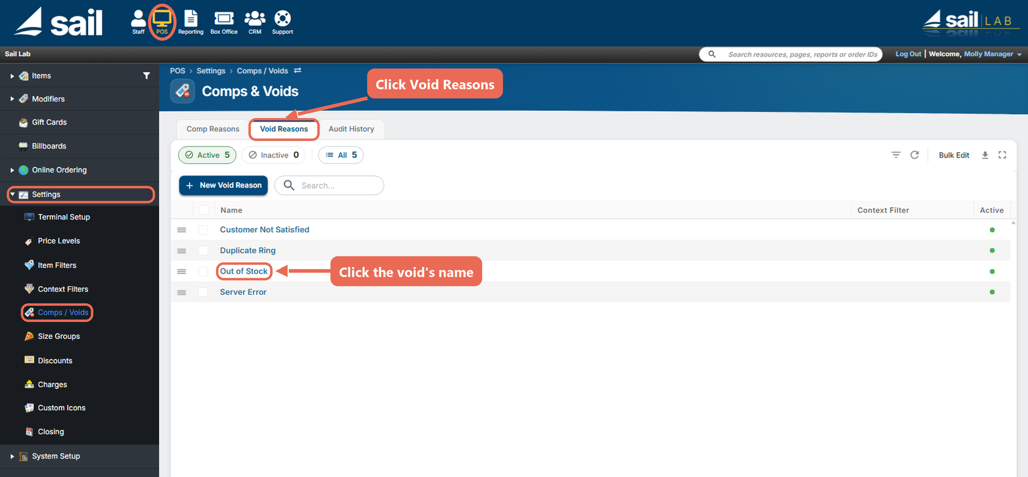
Task: Open the Staff module icon
Action: click(x=139, y=22)
